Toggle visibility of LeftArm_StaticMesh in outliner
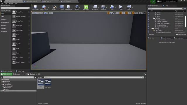 pos(149,22)
